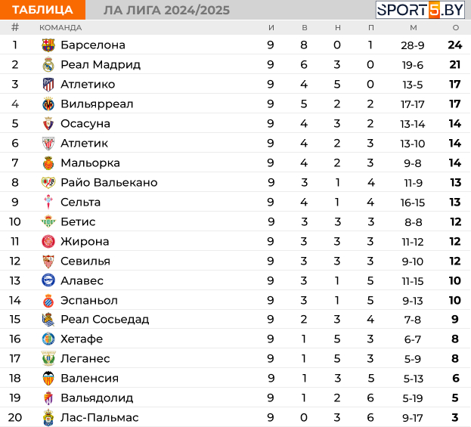
Task: Click the Barcelona club crest icon
Action: (x=48, y=45)
